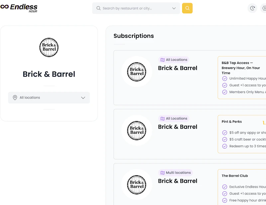Image resolution: width=266 pixels, height=205 pixels.
Task: Click the magnifier icon in search field
Action: pos(98,8)
